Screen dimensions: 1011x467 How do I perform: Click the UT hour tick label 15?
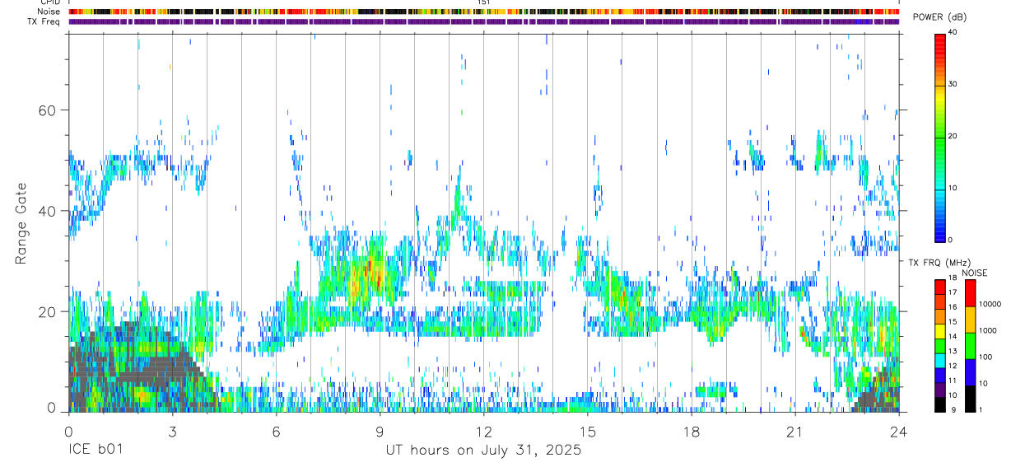tap(588, 431)
